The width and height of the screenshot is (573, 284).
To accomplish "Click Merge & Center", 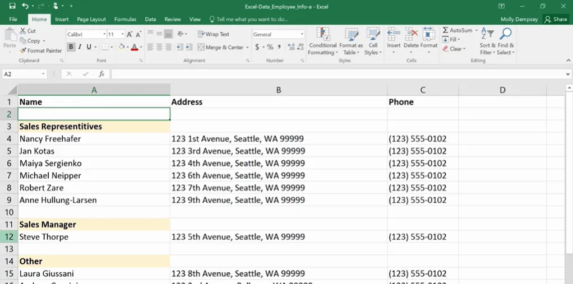I will coord(220,47).
